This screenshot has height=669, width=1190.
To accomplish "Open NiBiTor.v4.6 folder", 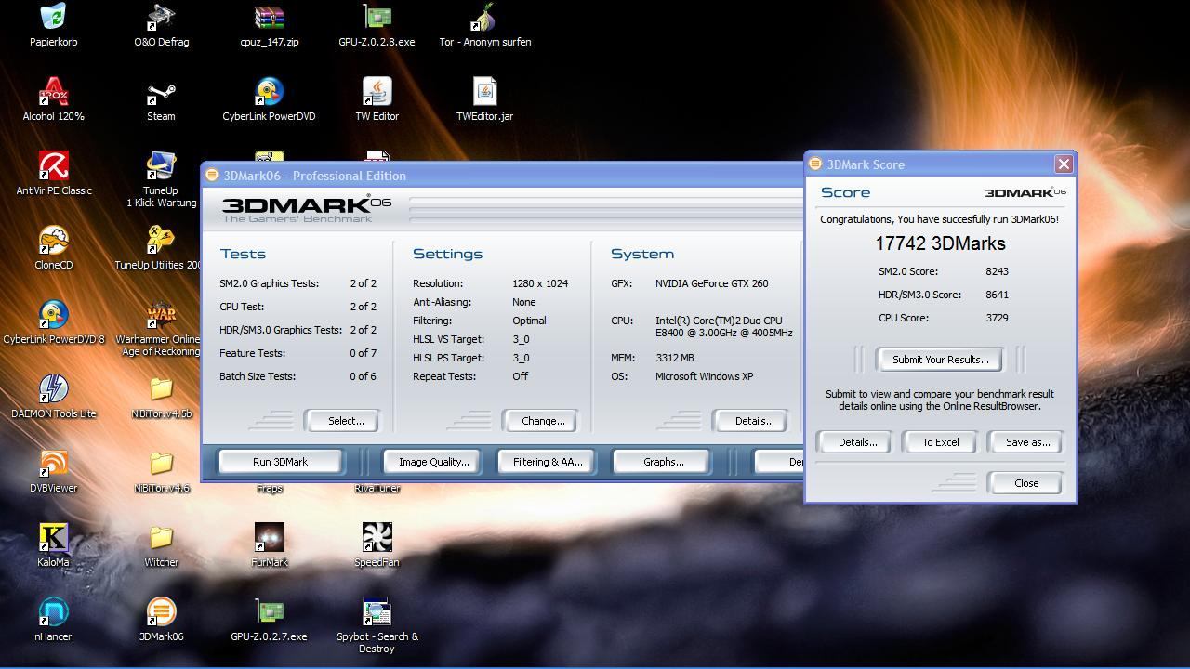I will tap(161, 464).
